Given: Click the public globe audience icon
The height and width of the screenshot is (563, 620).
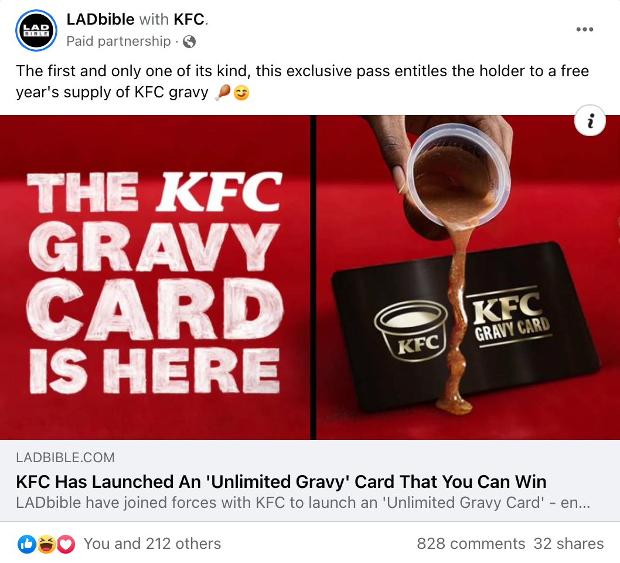Looking at the screenshot, I should click(x=189, y=41).
